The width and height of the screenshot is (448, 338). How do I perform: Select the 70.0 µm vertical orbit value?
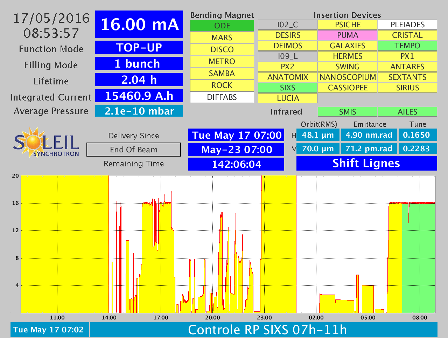pos(318,149)
